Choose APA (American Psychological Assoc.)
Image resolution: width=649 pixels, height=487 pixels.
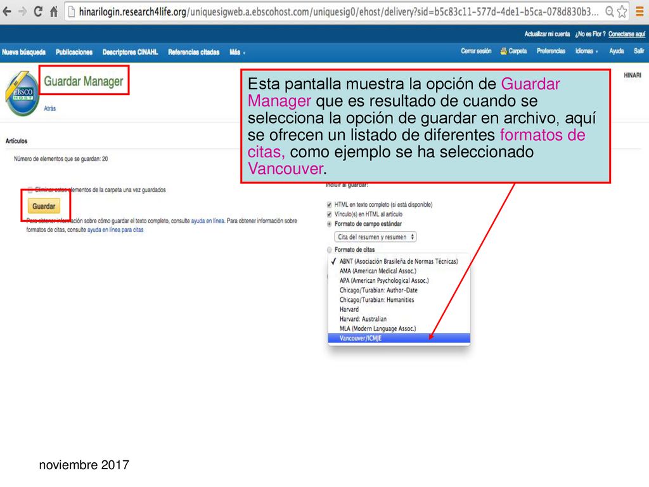[399, 280]
